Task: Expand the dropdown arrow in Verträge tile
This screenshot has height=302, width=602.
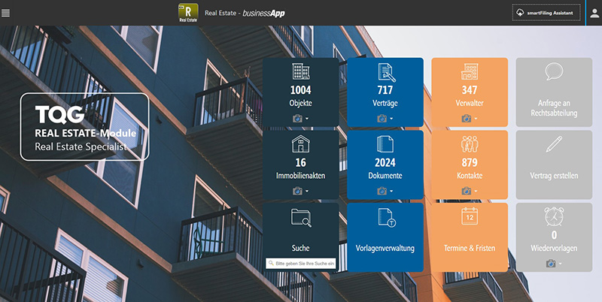Action: [391, 119]
